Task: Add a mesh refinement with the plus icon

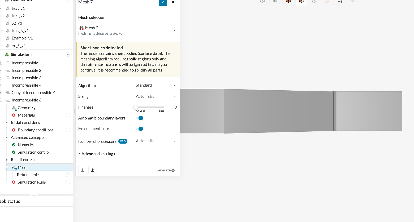Action: coord(68,175)
